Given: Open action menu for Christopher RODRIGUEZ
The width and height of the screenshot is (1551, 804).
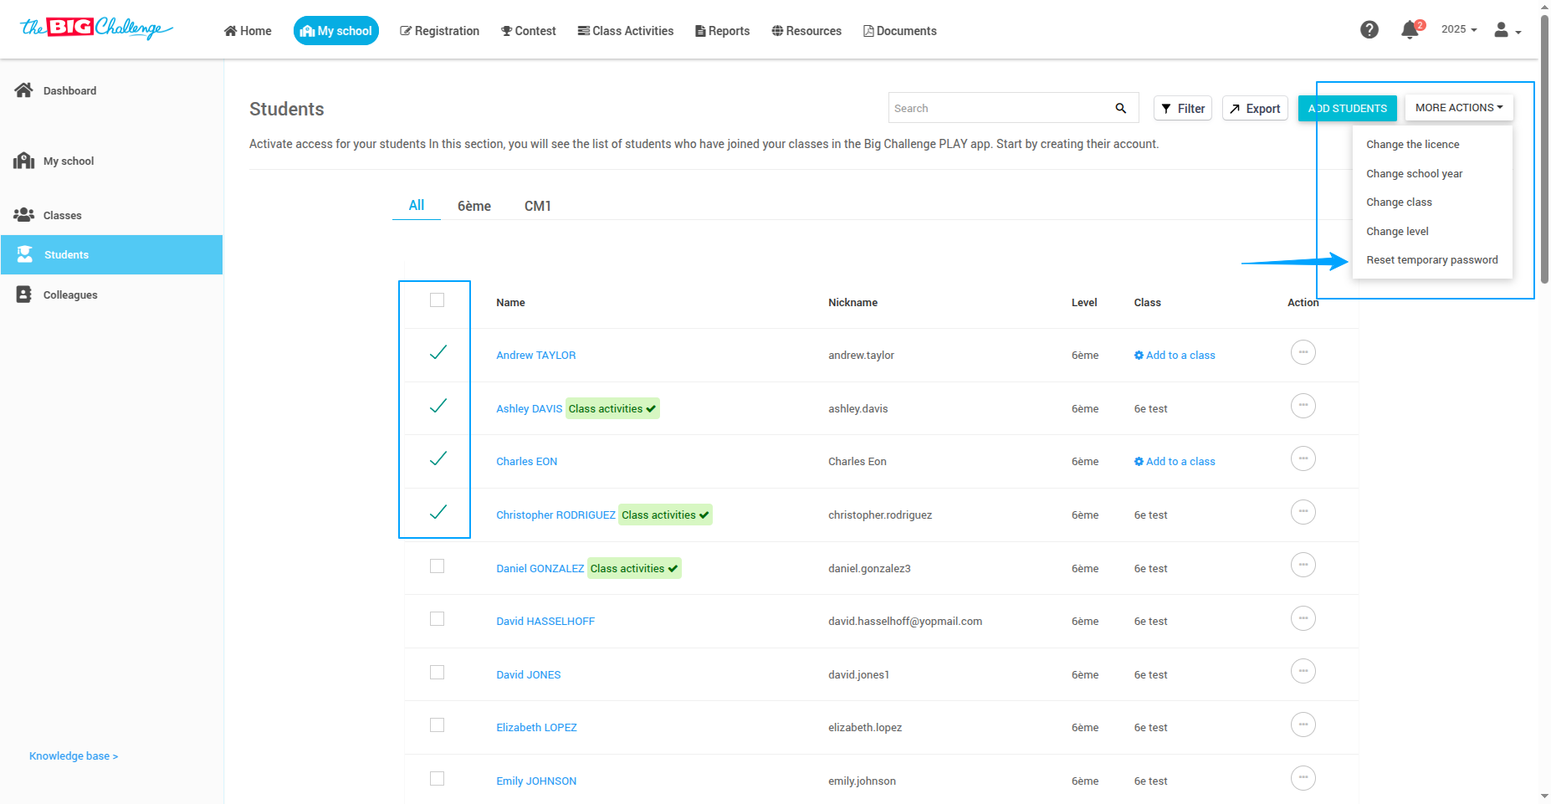Looking at the screenshot, I should (x=1303, y=512).
